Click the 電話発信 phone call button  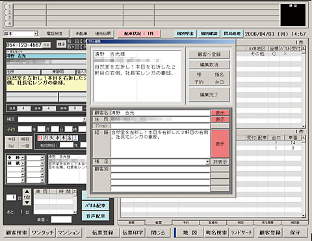click(x=55, y=34)
